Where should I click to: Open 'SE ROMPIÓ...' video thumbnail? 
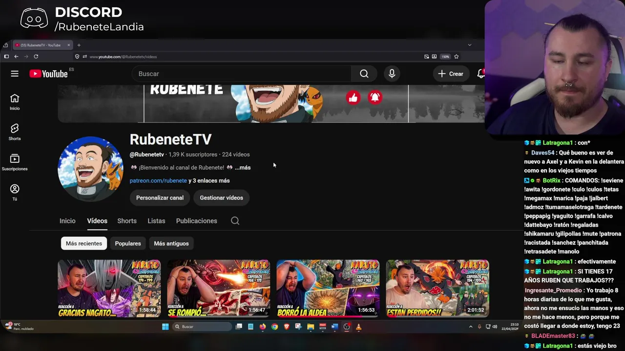219,288
